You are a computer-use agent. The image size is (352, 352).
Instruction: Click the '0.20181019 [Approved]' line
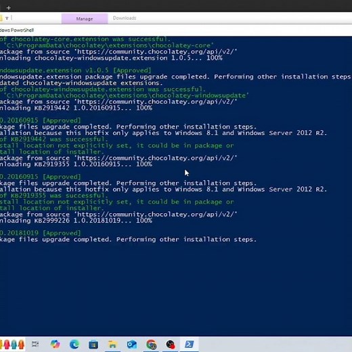[40, 233]
